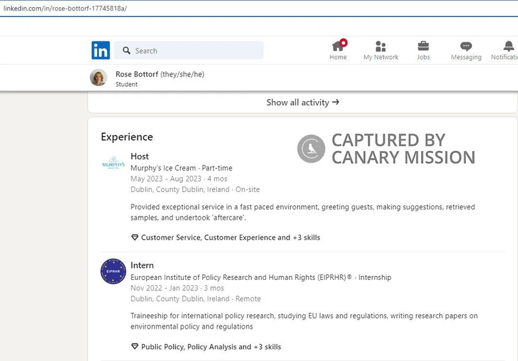Click the diamond skills icon under Host
518x361 pixels.
[135, 237]
